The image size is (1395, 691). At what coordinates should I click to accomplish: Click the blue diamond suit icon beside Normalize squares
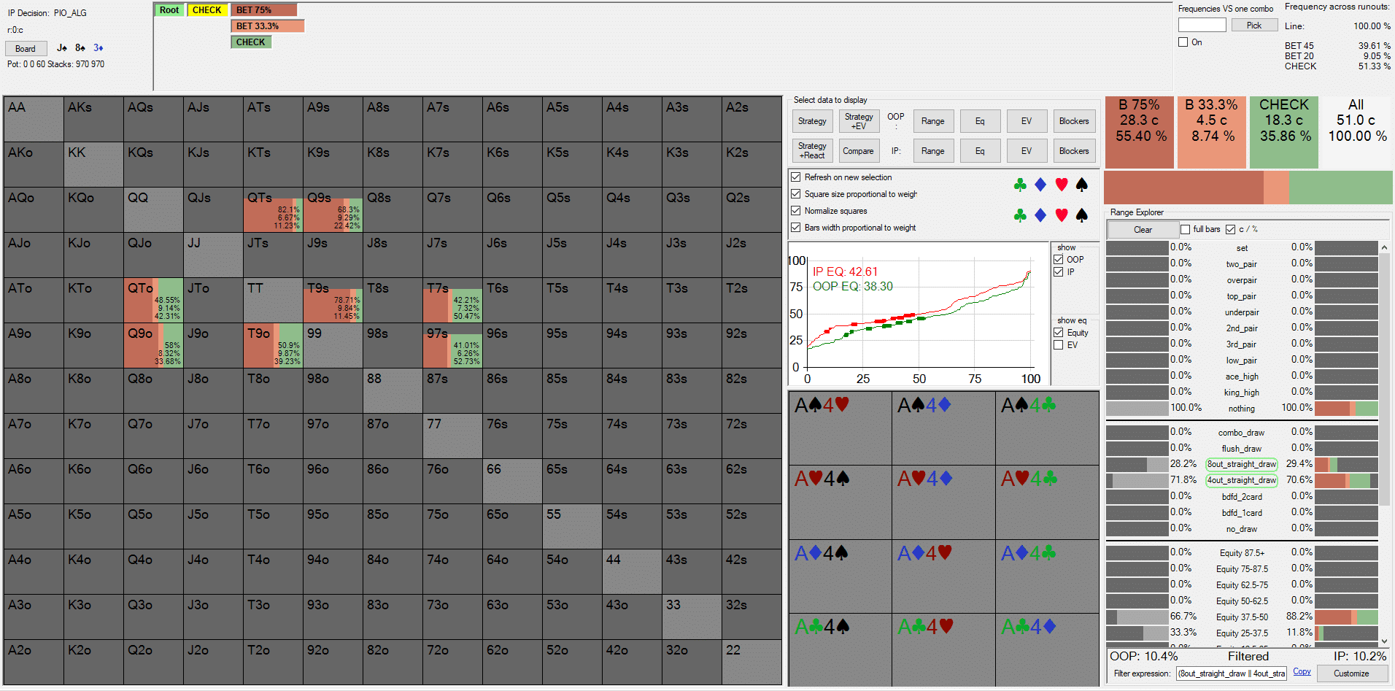click(x=1040, y=215)
